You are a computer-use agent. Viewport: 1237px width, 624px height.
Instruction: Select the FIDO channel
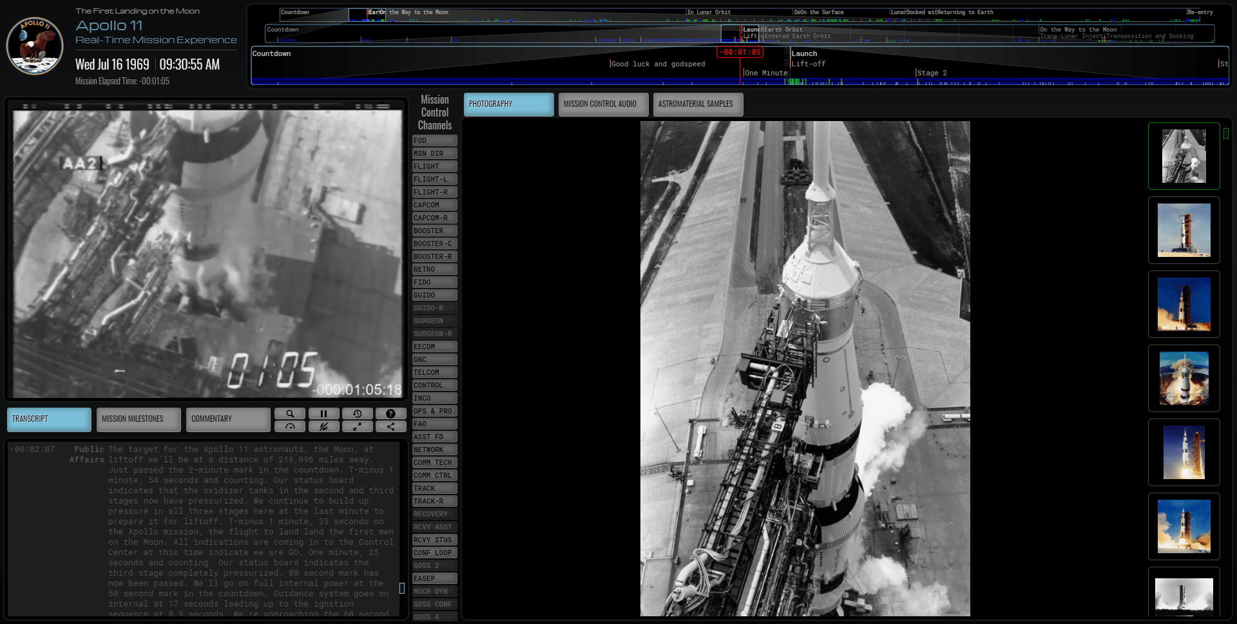(435, 282)
